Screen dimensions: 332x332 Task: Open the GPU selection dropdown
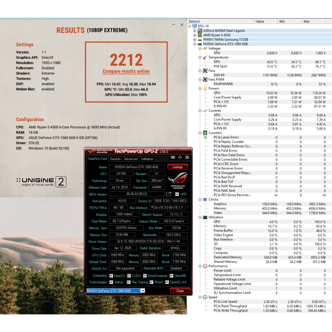tap(143, 291)
